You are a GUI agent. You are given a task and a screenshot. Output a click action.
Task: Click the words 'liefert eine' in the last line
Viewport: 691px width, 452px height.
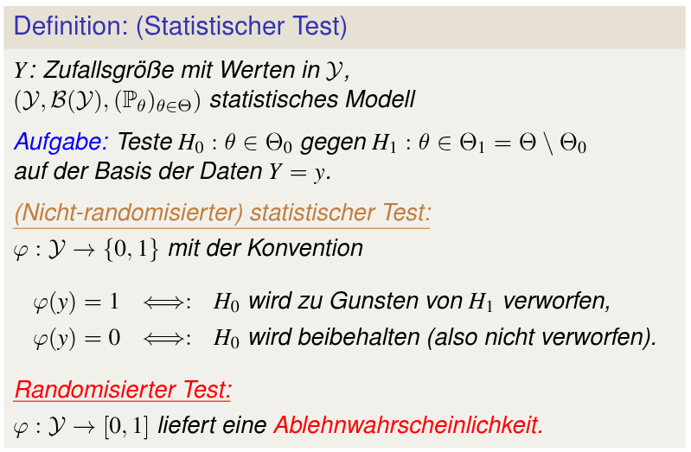211,425
